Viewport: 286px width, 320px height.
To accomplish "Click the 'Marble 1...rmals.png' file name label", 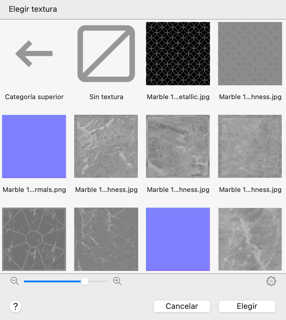I will click(x=34, y=190).
